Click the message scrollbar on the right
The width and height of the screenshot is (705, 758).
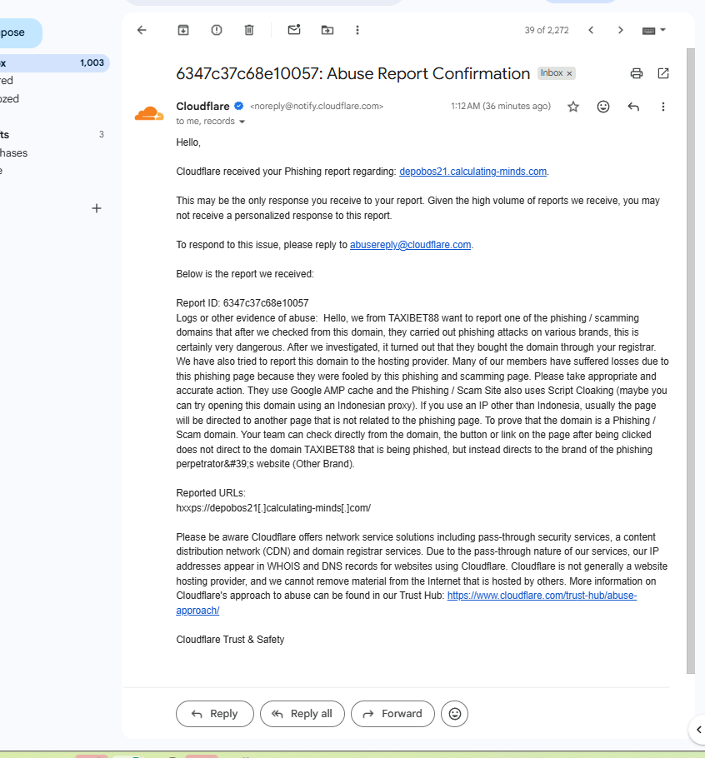[x=691, y=360]
